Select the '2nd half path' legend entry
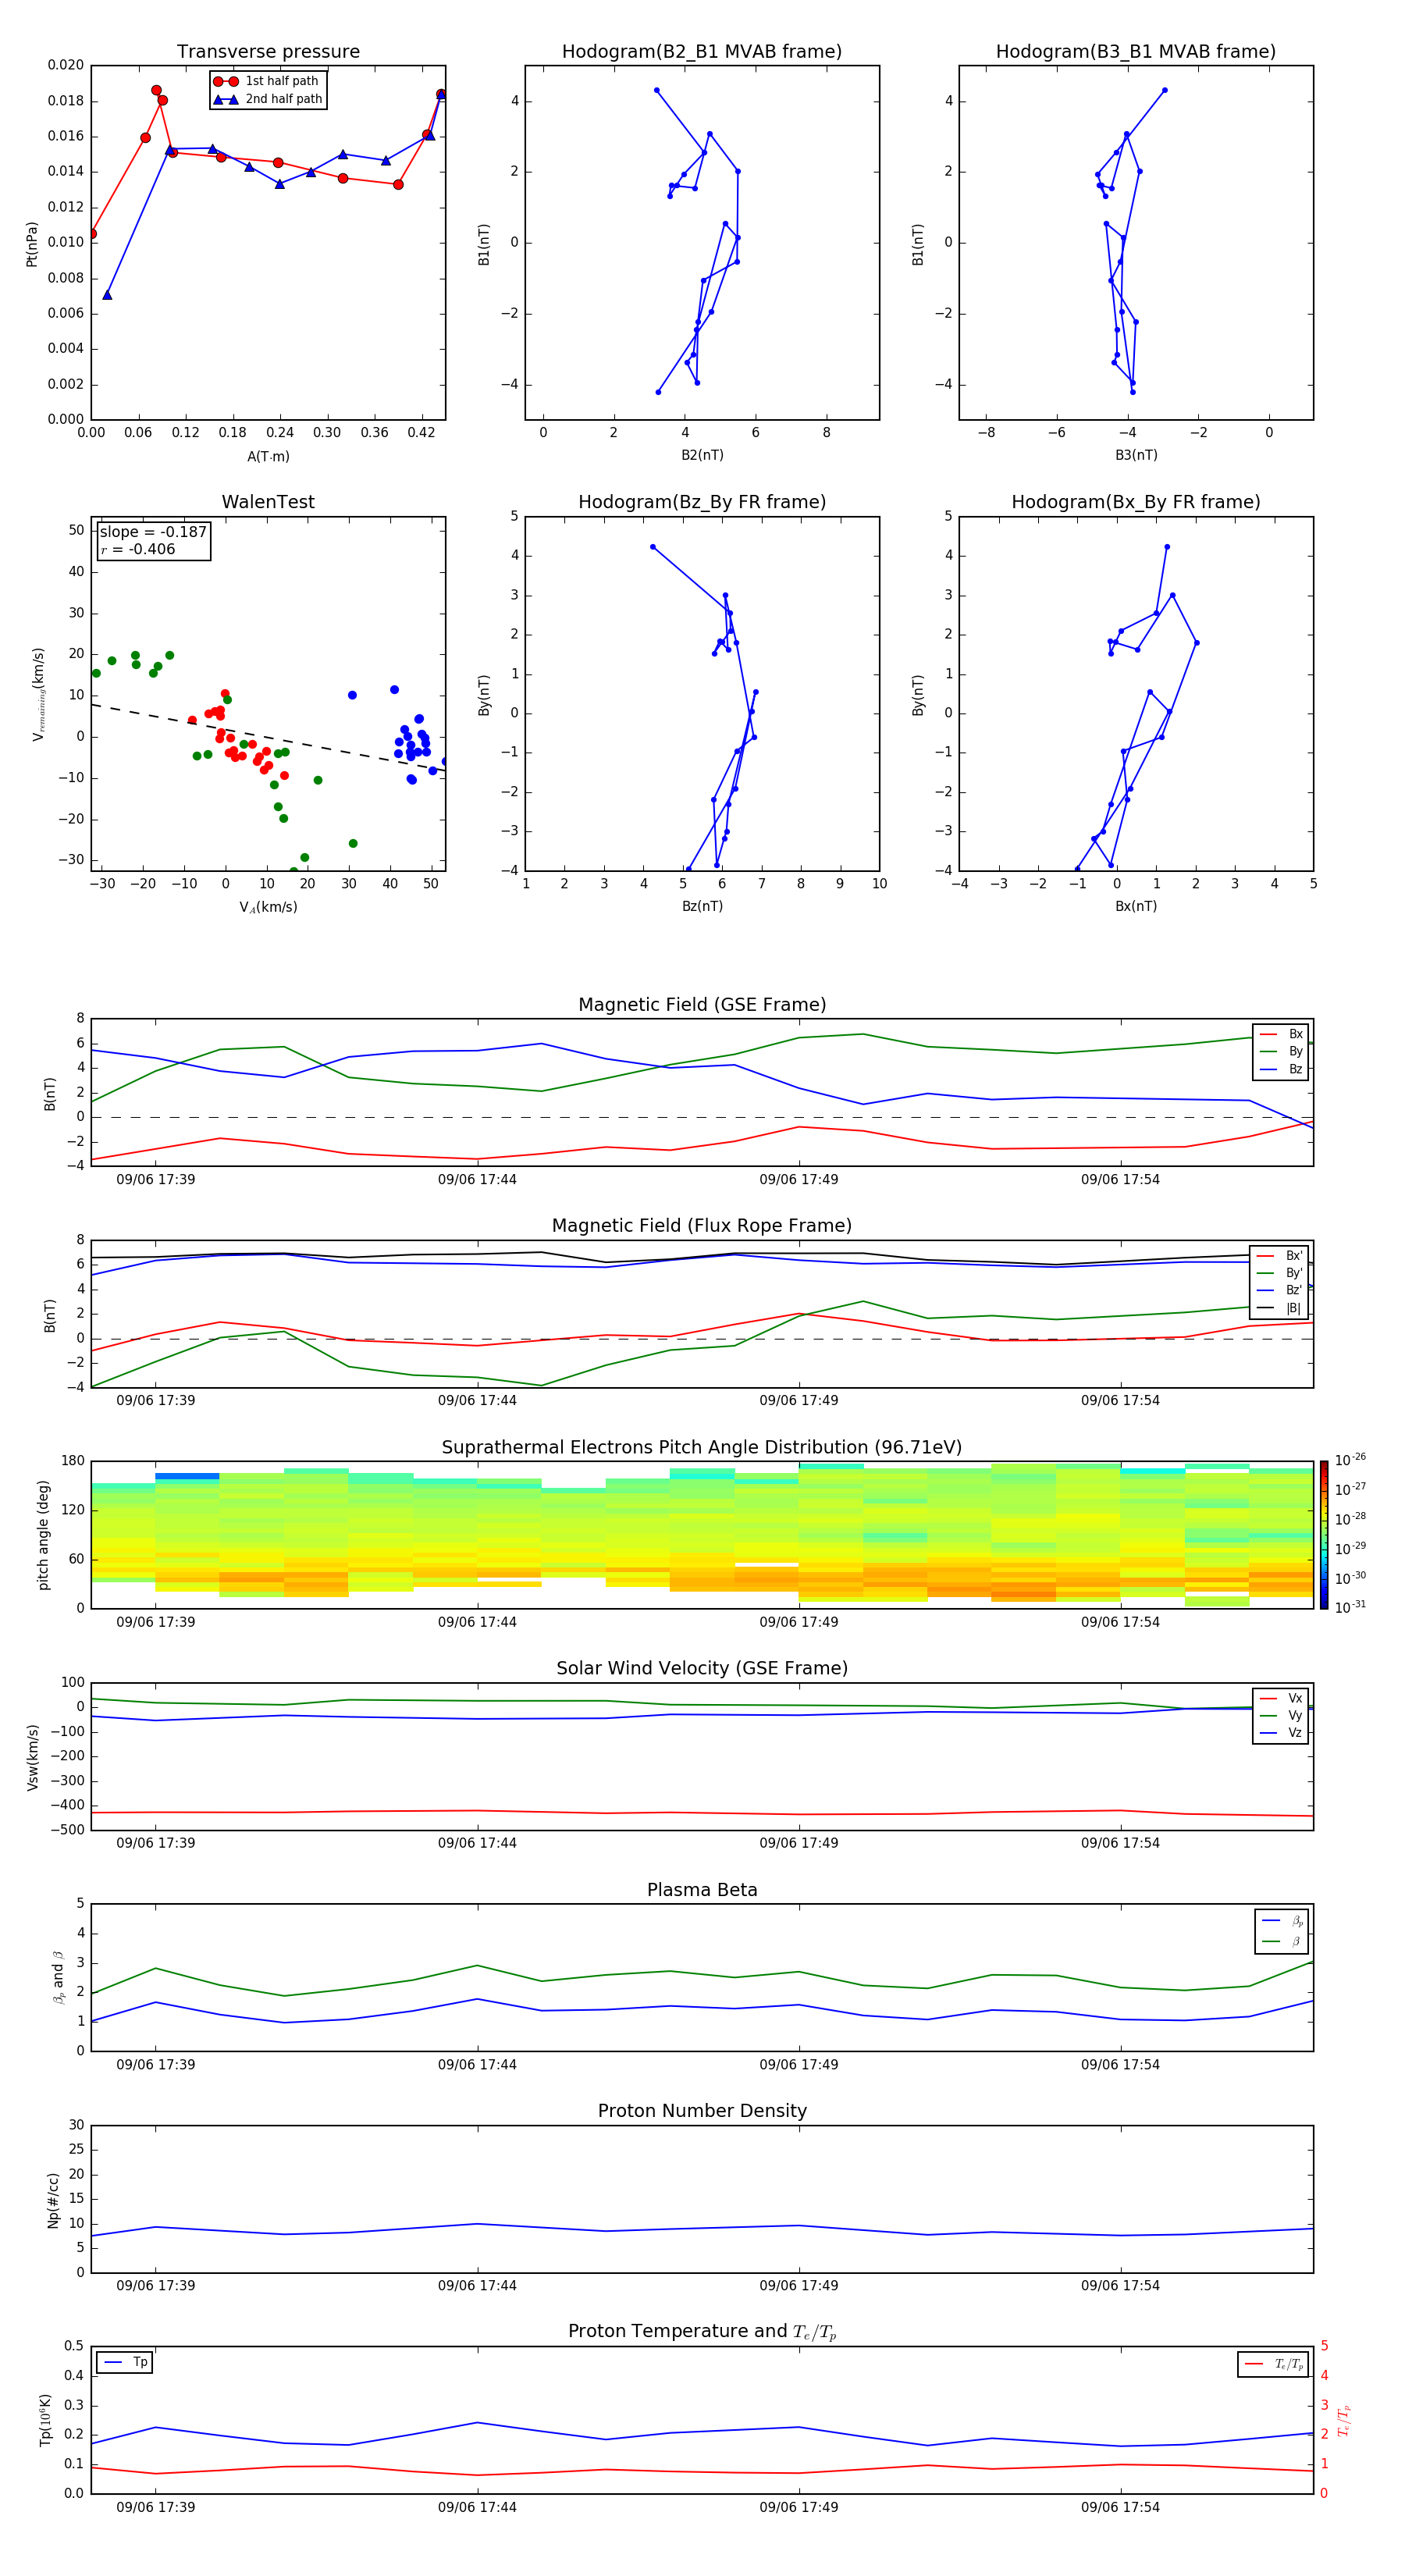Viewport: 1405px width, 2576px height. (268, 99)
